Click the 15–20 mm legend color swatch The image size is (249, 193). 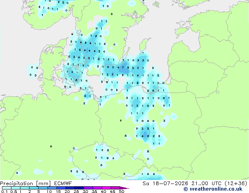pyautogui.click(x=61, y=188)
